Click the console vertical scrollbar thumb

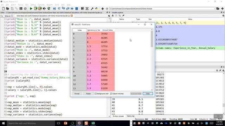pos(224,105)
